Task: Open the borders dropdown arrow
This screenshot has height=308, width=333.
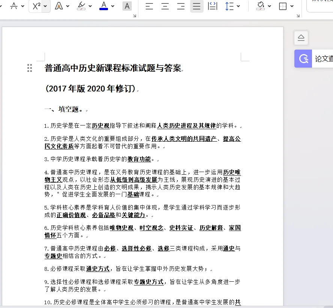Action: pyautogui.click(x=292, y=6)
